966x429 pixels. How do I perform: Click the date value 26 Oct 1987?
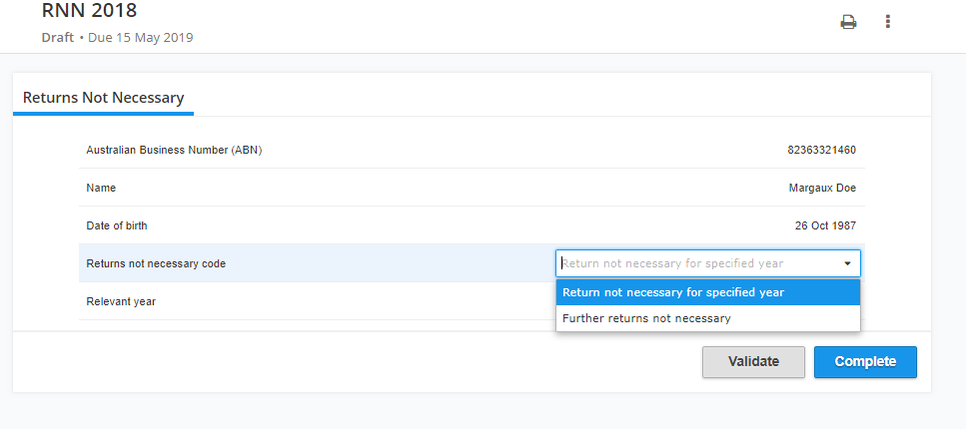click(825, 225)
